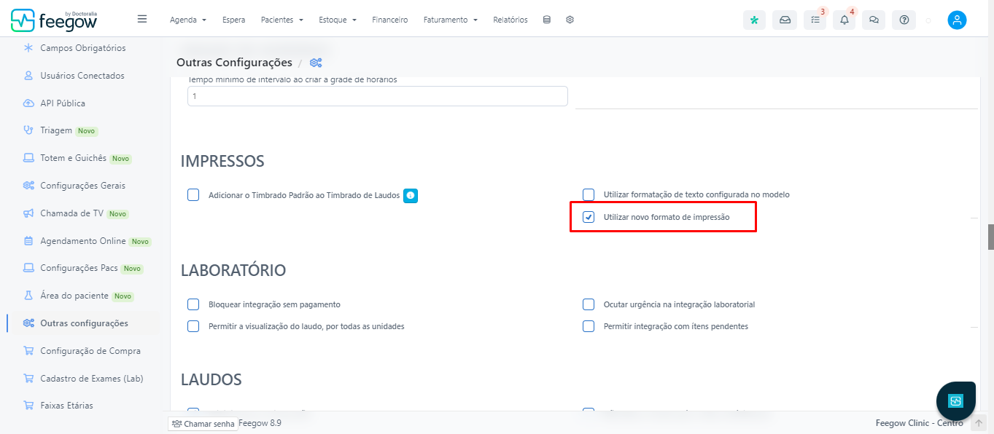Image resolution: width=994 pixels, height=434 pixels.
Task: Click the LABORATÓRIO section heading
Action: point(233,270)
